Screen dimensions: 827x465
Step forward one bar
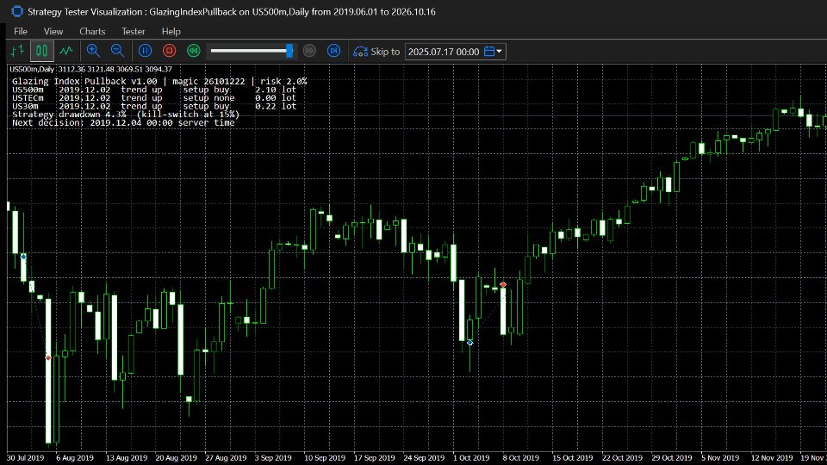click(x=334, y=51)
